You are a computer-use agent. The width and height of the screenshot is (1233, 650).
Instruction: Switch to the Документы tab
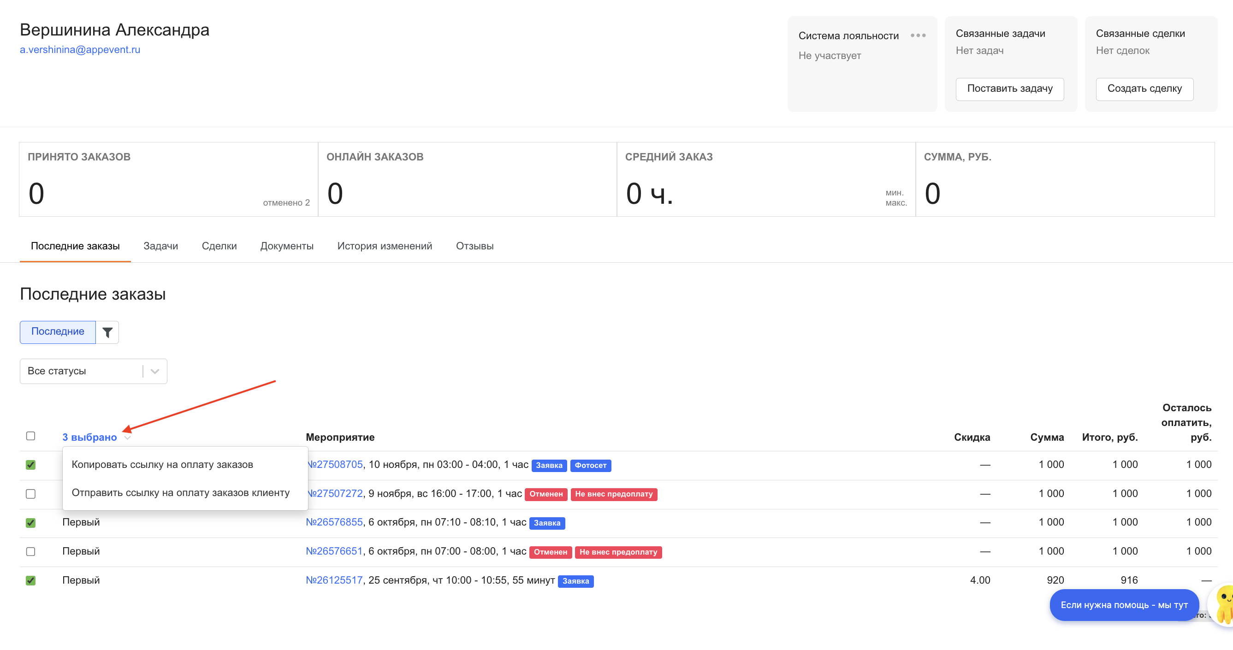click(287, 246)
